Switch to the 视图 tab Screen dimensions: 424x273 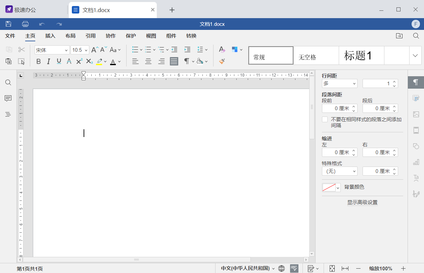coord(151,36)
